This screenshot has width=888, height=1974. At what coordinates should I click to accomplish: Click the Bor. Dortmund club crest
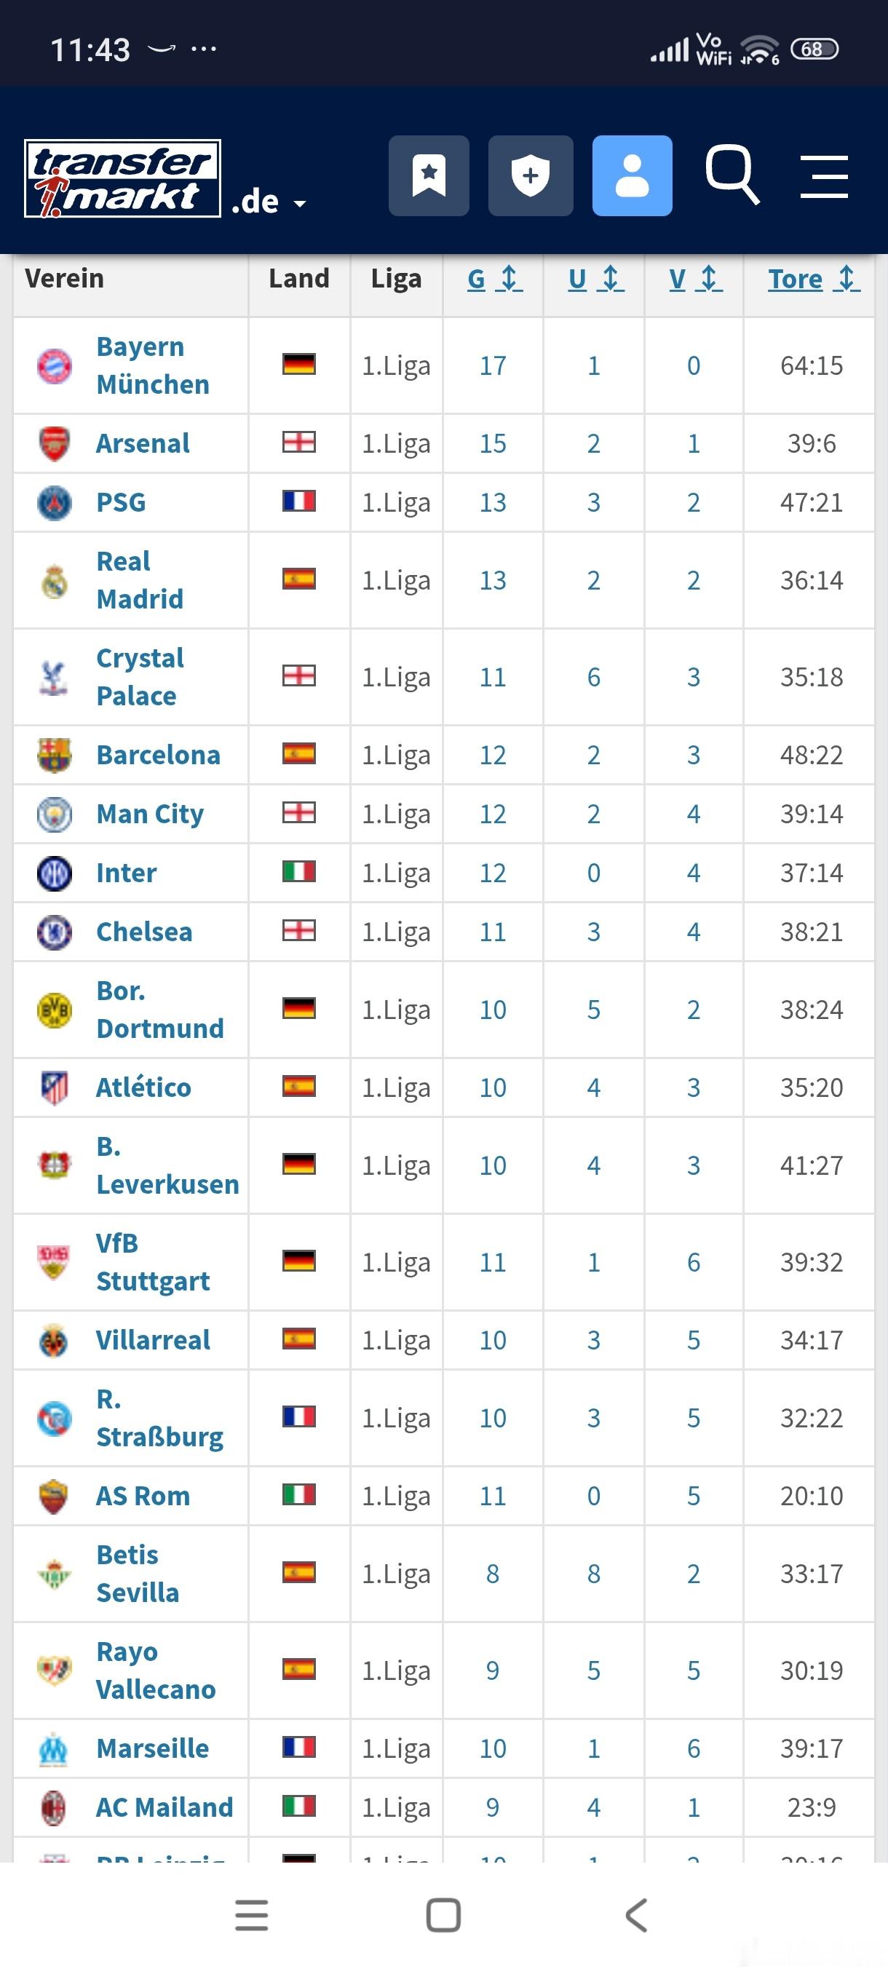[55, 1010]
